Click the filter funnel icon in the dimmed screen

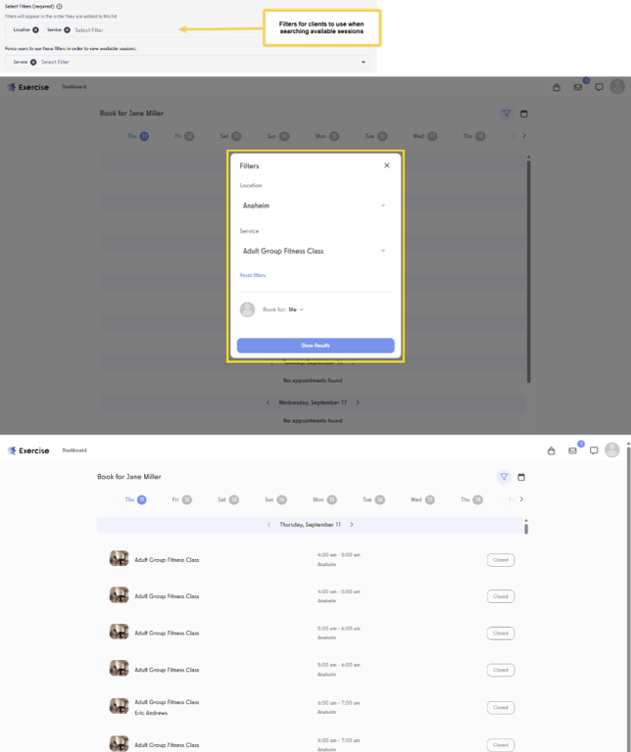(x=507, y=114)
